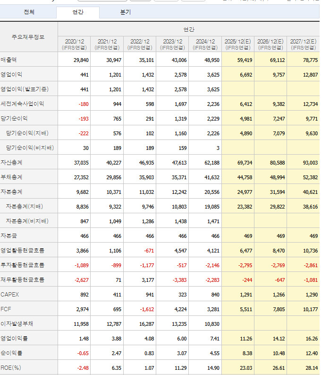Select the 영업이익률 row label
The image size is (321, 375).
pyautogui.click(x=14, y=338)
